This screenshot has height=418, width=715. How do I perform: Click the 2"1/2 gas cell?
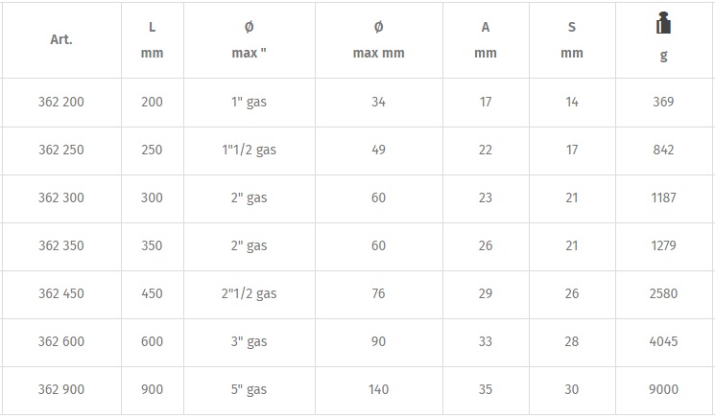(x=249, y=293)
